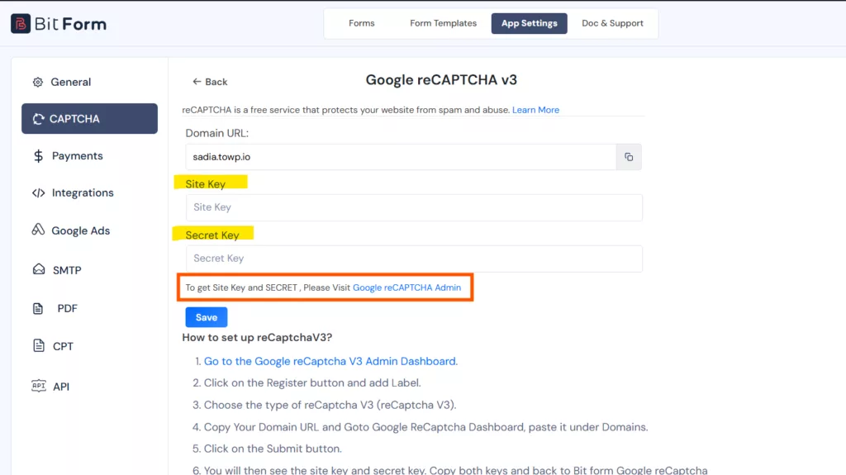Click the CPT document icon

pyautogui.click(x=38, y=345)
